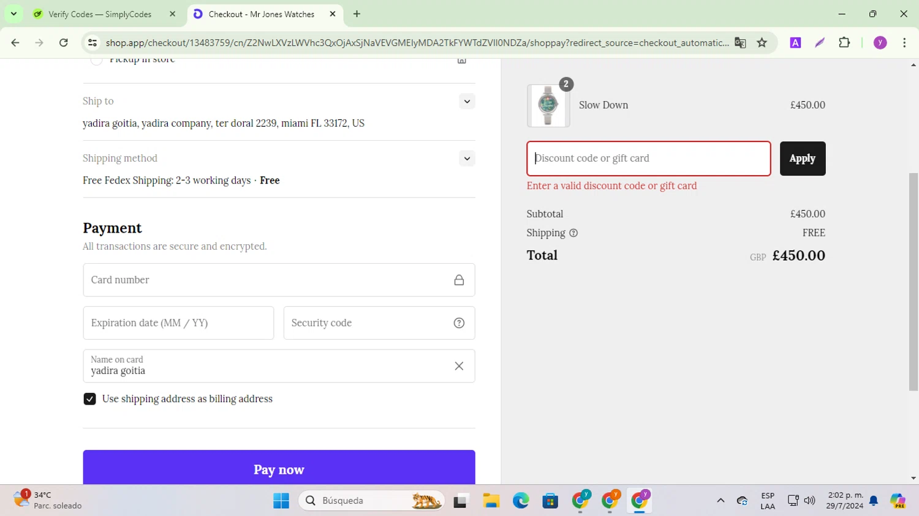Click the address bar URL
The height and width of the screenshot is (516, 919).
pos(417,43)
